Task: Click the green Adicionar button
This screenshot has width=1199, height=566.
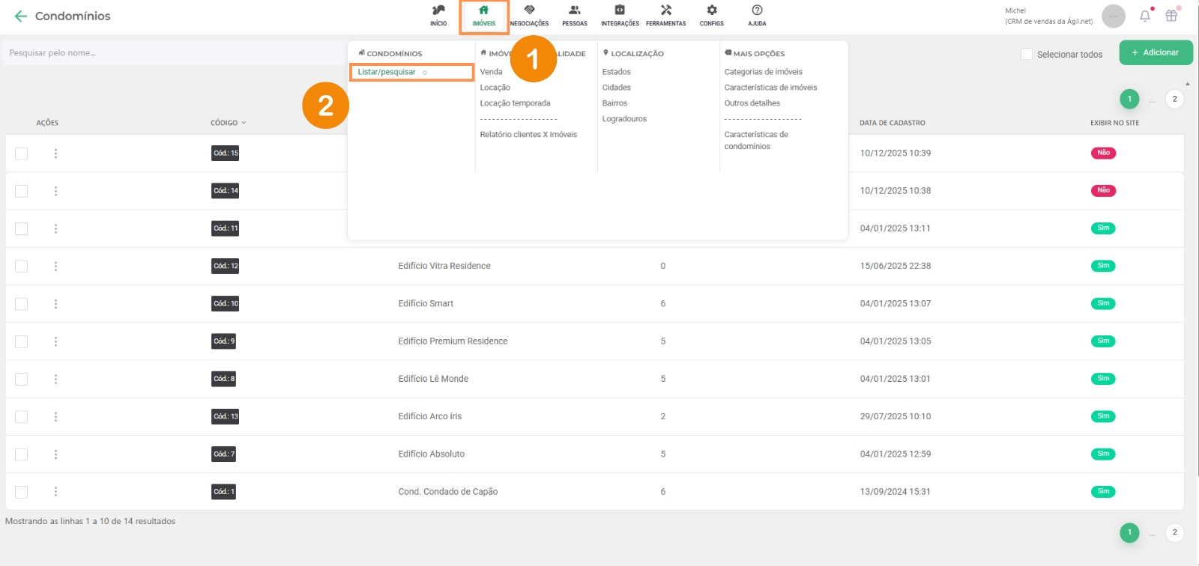Action: pos(1155,52)
